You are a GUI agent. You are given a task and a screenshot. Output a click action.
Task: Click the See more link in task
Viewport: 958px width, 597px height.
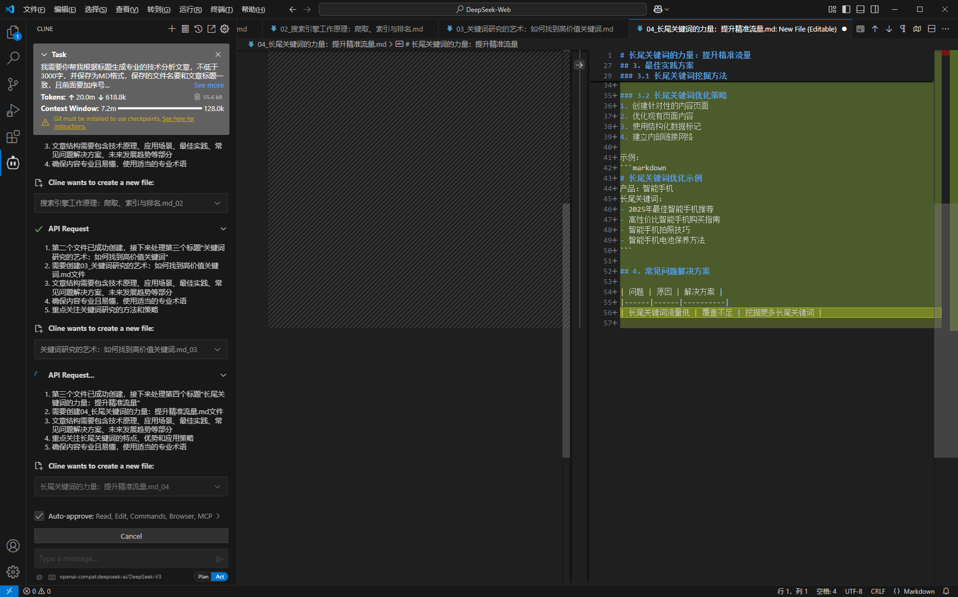[209, 85]
